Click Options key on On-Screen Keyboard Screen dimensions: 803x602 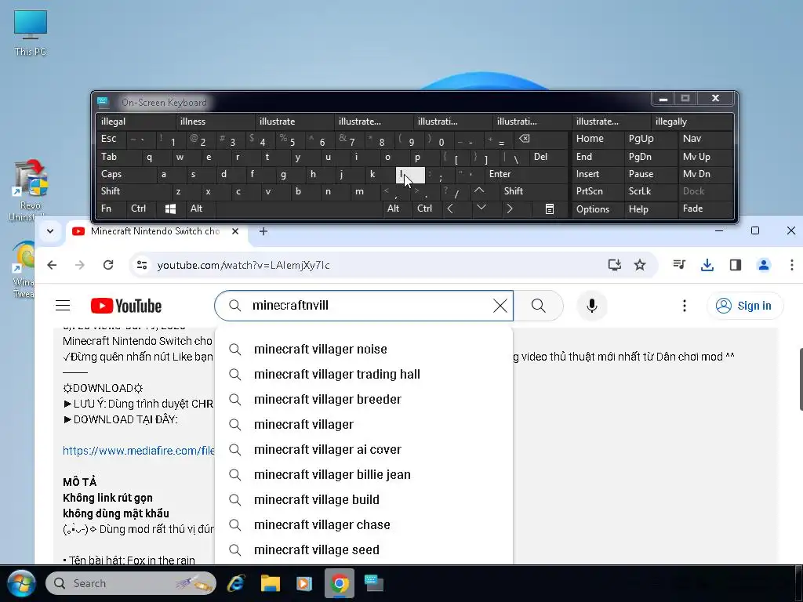(x=597, y=209)
